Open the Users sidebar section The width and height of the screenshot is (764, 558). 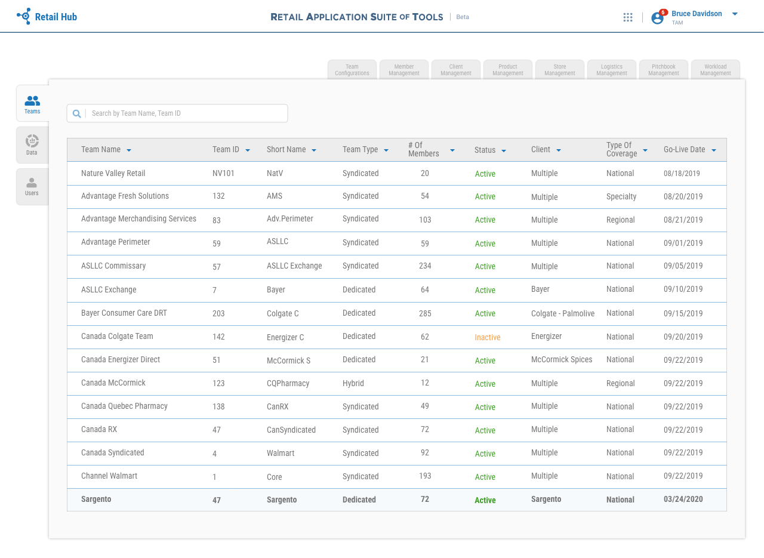[32, 187]
